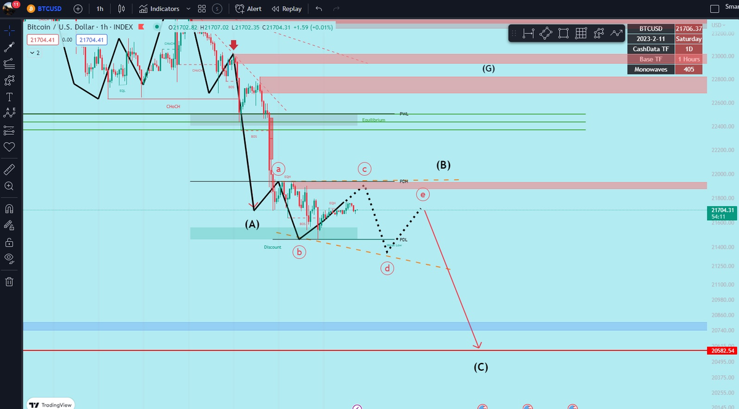Screen dimensions: 739x409
Task: Open the 1h timeframe interval menu
Action: [100, 9]
